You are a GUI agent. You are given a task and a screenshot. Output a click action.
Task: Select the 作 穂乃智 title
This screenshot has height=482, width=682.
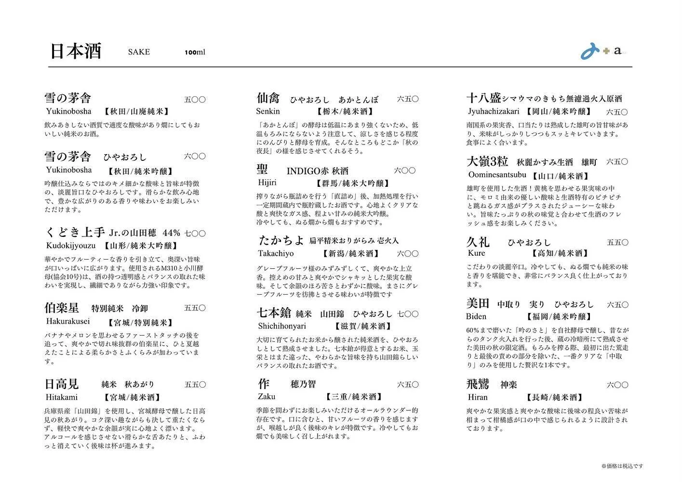point(287,384)
